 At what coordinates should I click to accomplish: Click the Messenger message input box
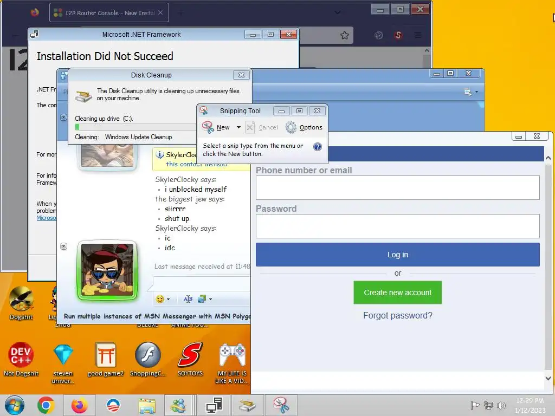coord(202,283)
